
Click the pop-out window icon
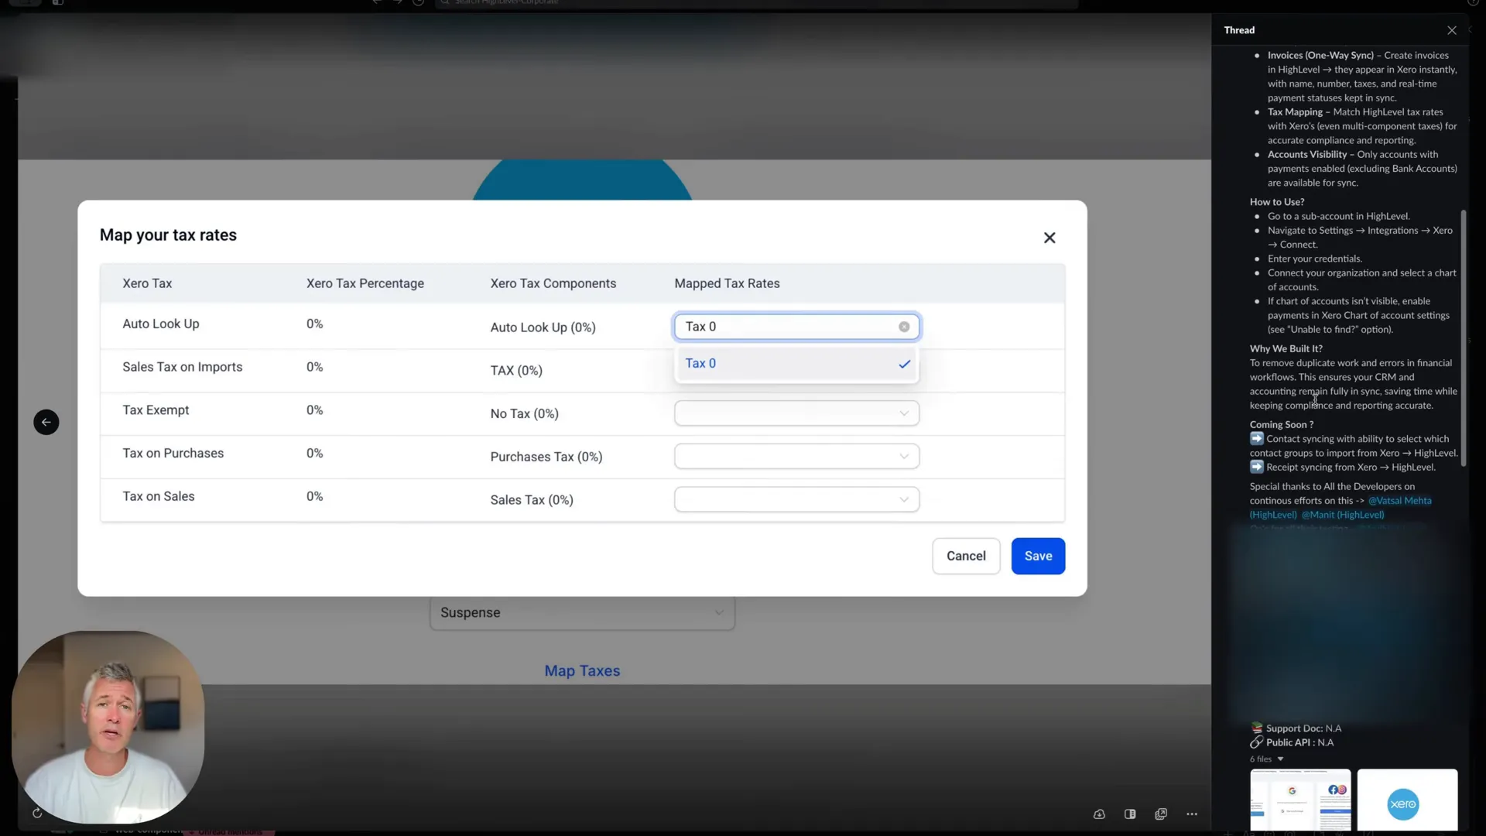[1161, 814]
